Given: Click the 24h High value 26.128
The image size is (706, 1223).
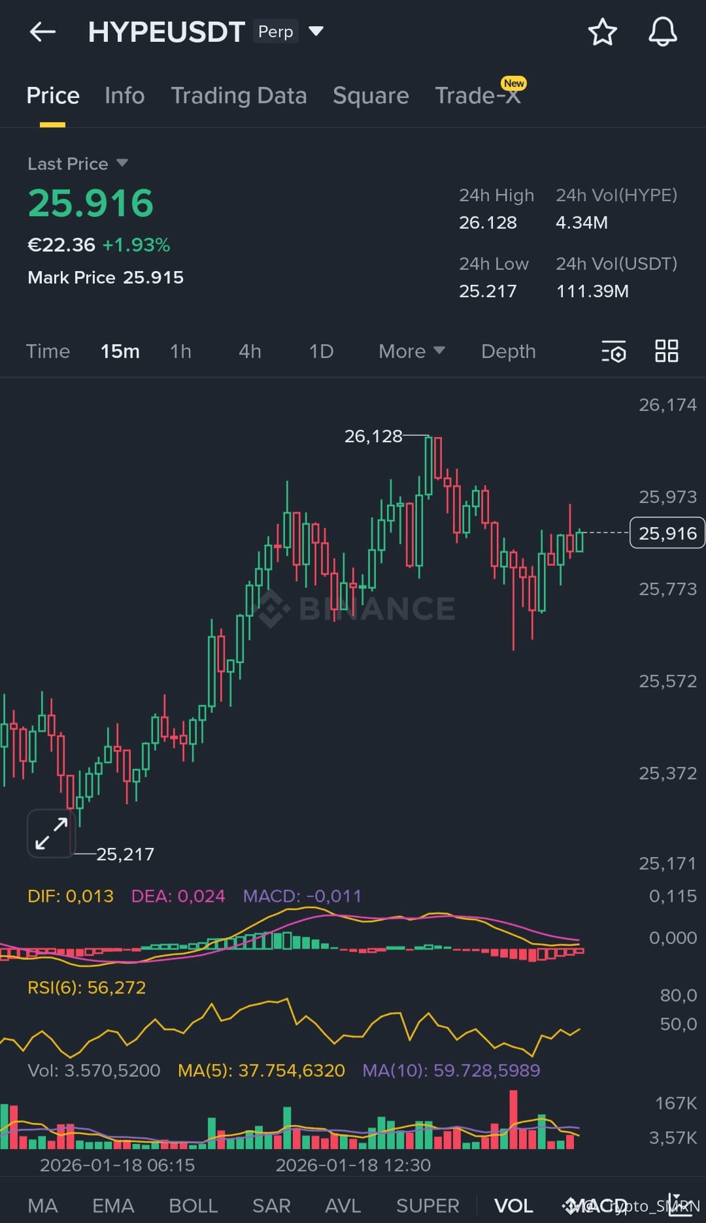Looking at the screenshot, I should click(x=488, y=223).
